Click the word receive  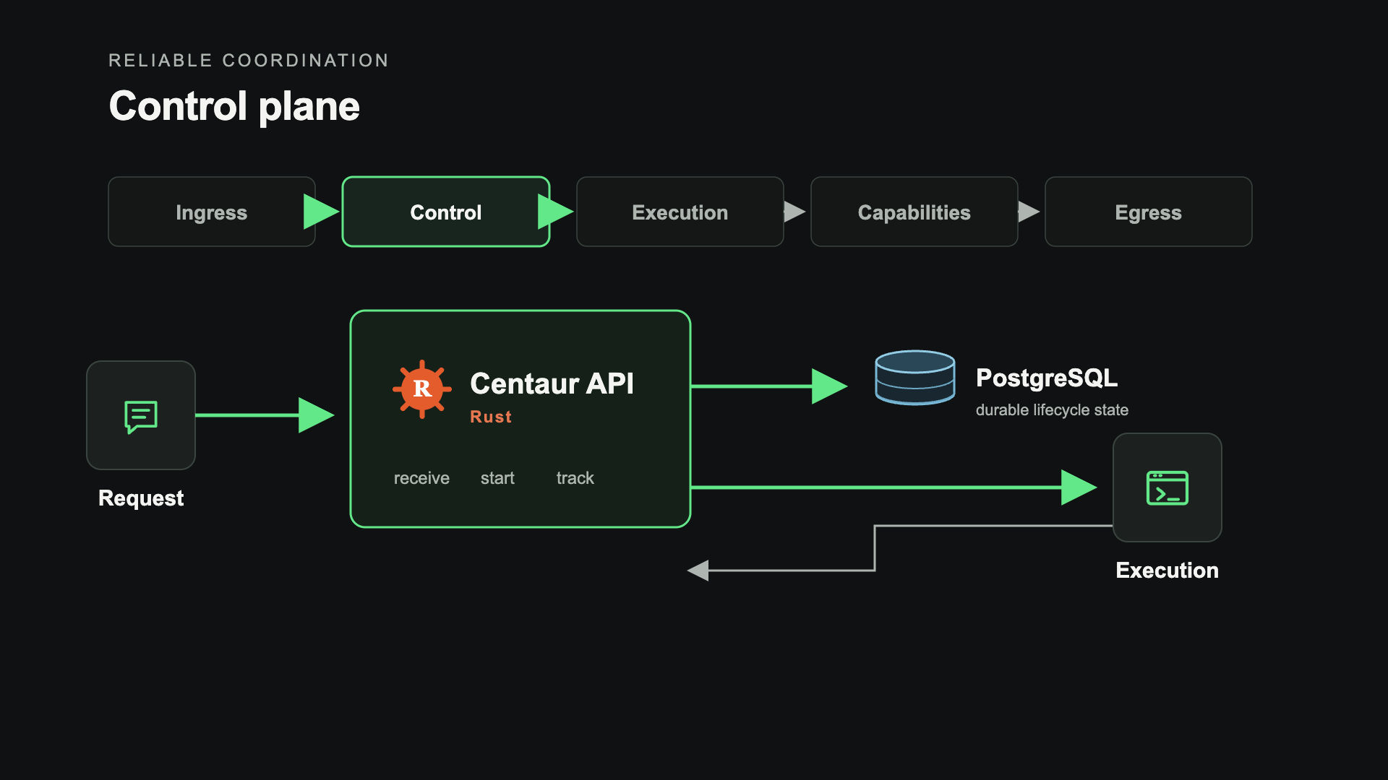tap(421, 478)
